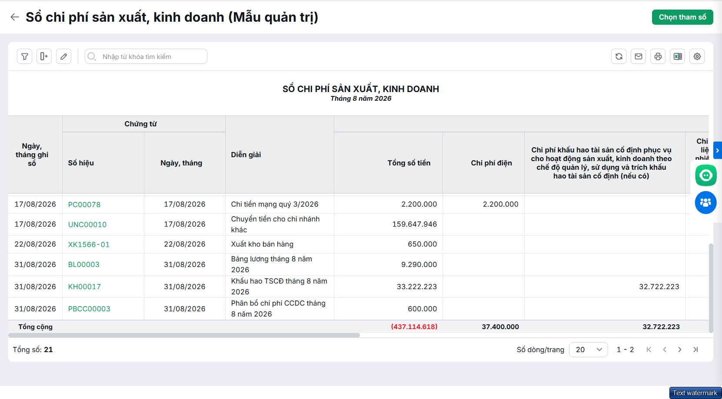Open the blue community group button
Viewport: 722px width, 399px height.
[706, 202]
